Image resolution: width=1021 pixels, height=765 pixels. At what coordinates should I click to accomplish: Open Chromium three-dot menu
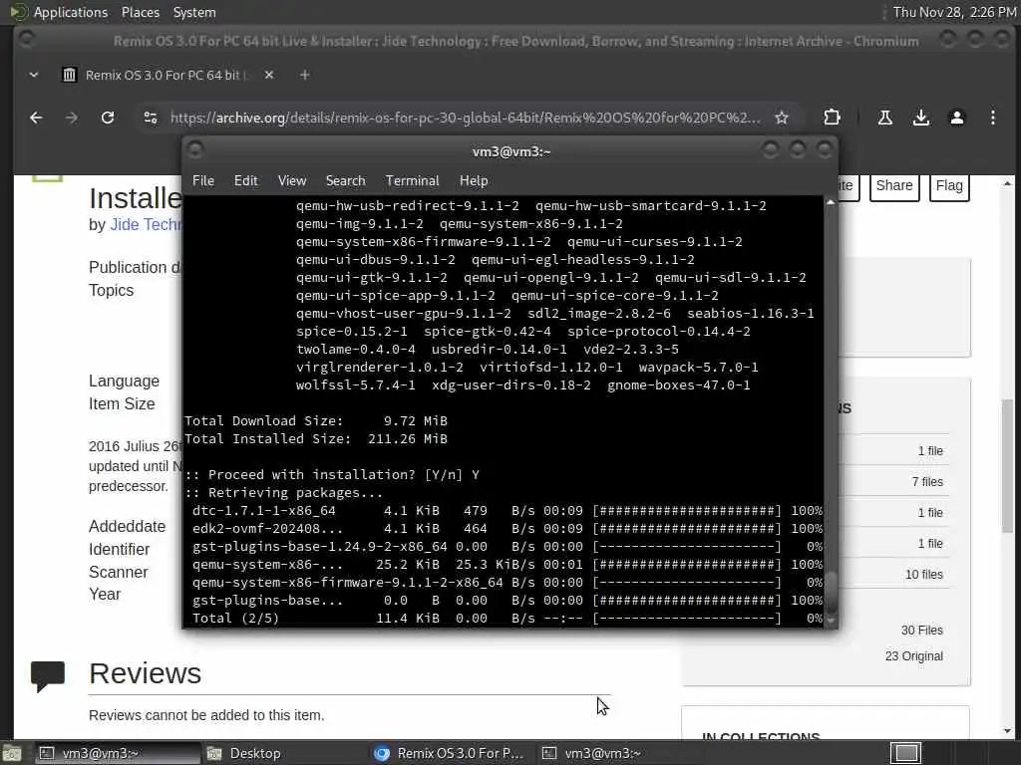click(x=992, y=118)
